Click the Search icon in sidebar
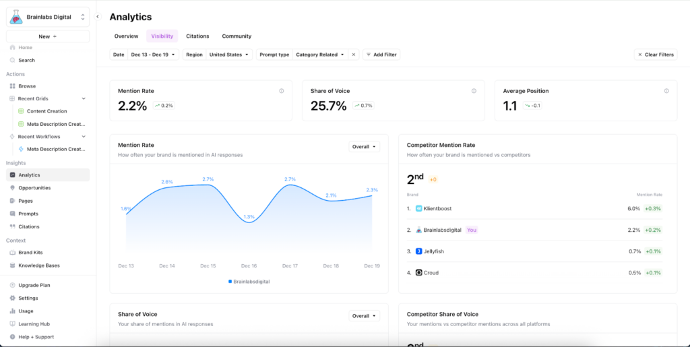690x347 pixels. pyautogui.click(x=12, y=60)
